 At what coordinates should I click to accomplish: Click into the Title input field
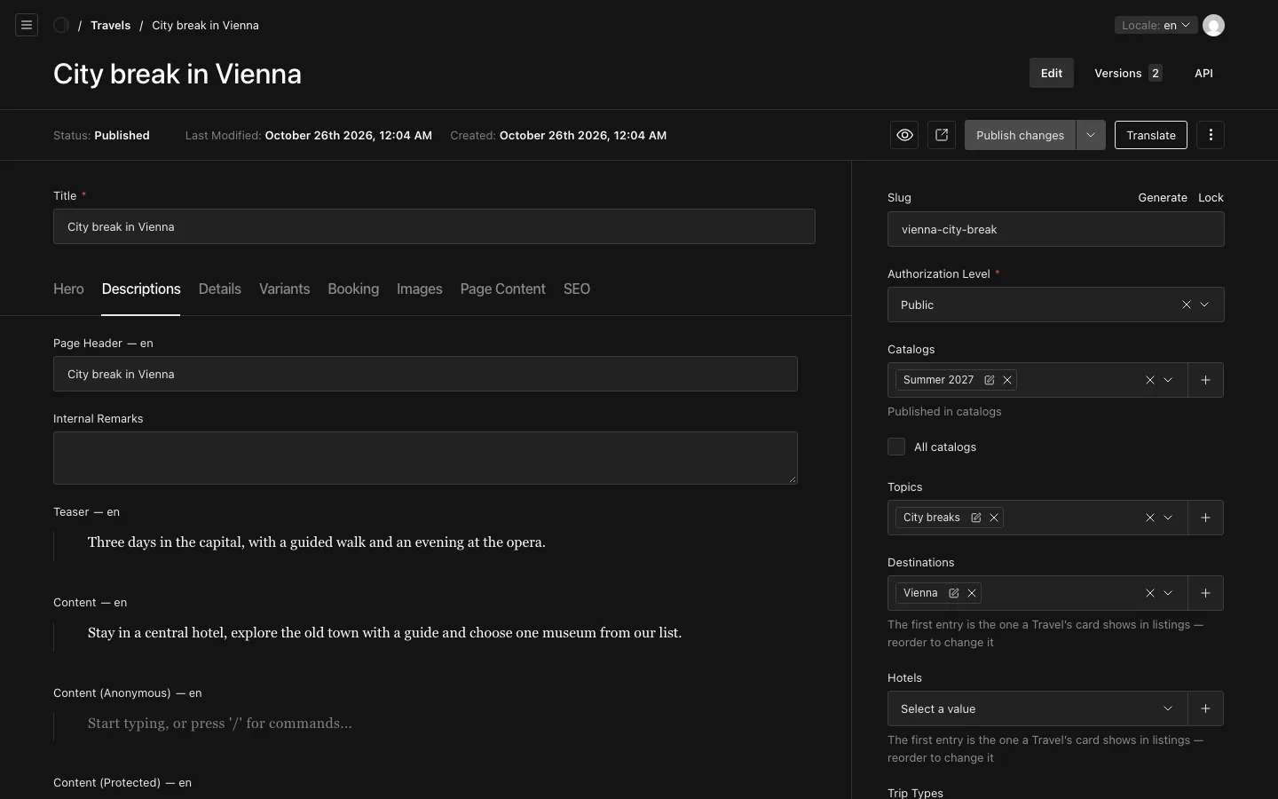pos(434,226)
